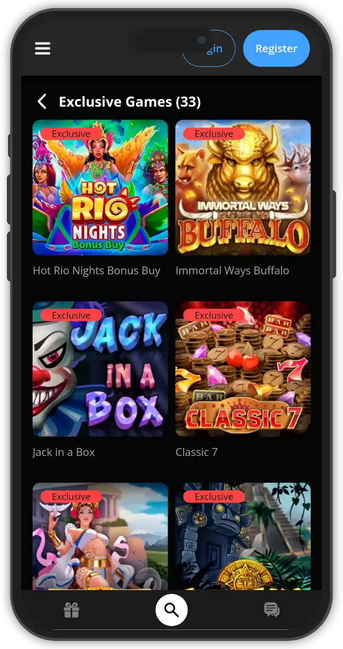The image size is (343, 649).
Task: Launch the Jack in a Box thumbnail
Action: point(100,369)
